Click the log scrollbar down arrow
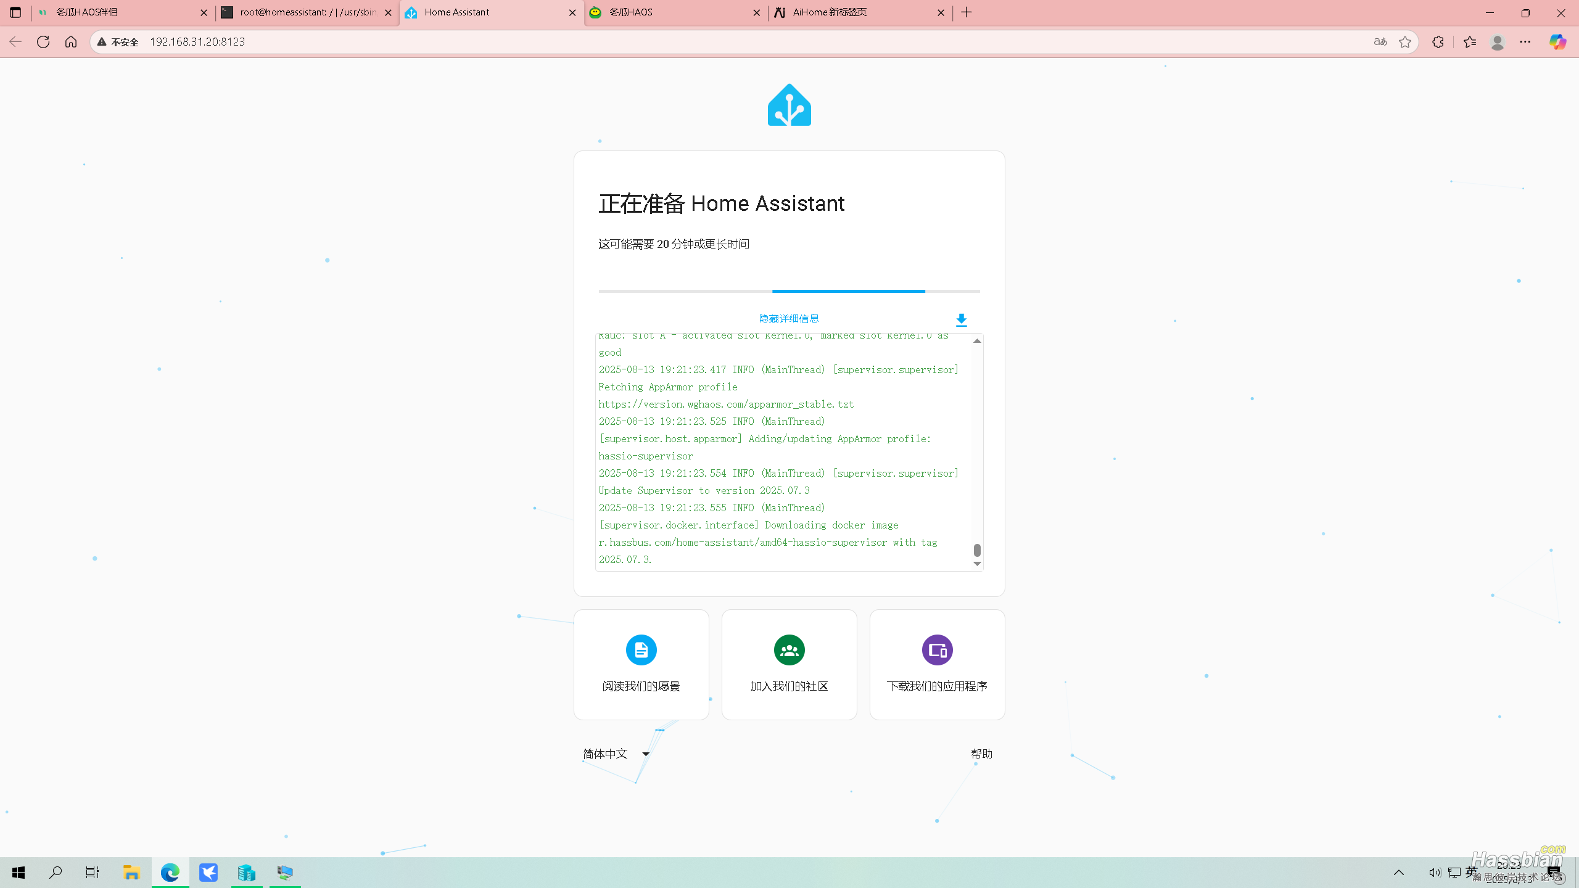This screenshot has width=1579, height=888. 977,564
